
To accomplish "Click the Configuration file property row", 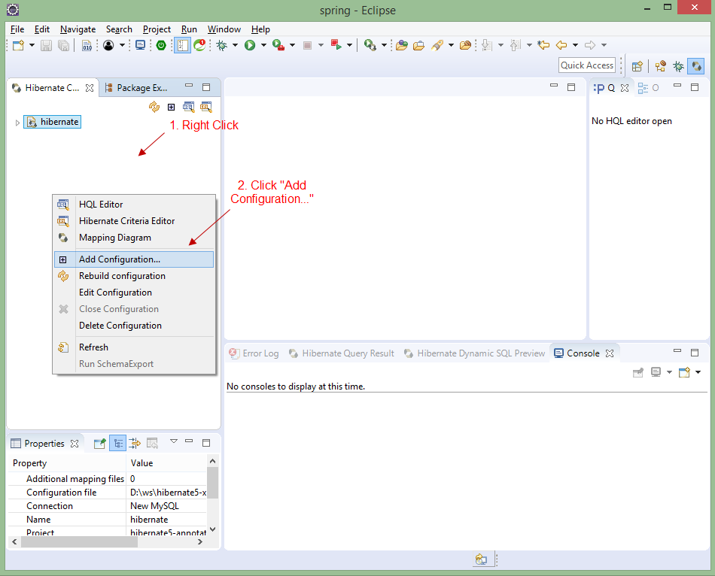I will (x=108, y=493).
